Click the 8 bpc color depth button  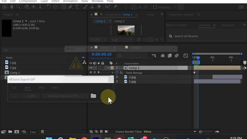point(33,132)
